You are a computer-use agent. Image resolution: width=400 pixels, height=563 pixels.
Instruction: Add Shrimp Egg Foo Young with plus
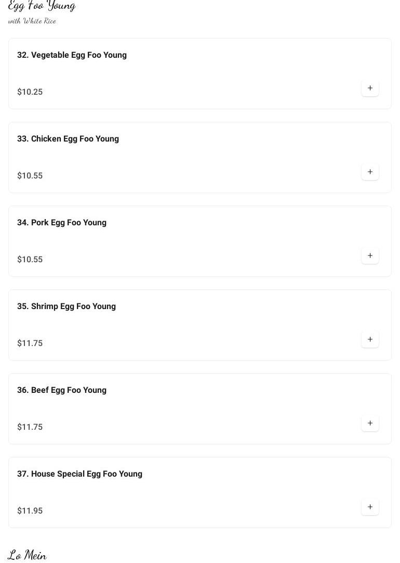click(370, 340)
